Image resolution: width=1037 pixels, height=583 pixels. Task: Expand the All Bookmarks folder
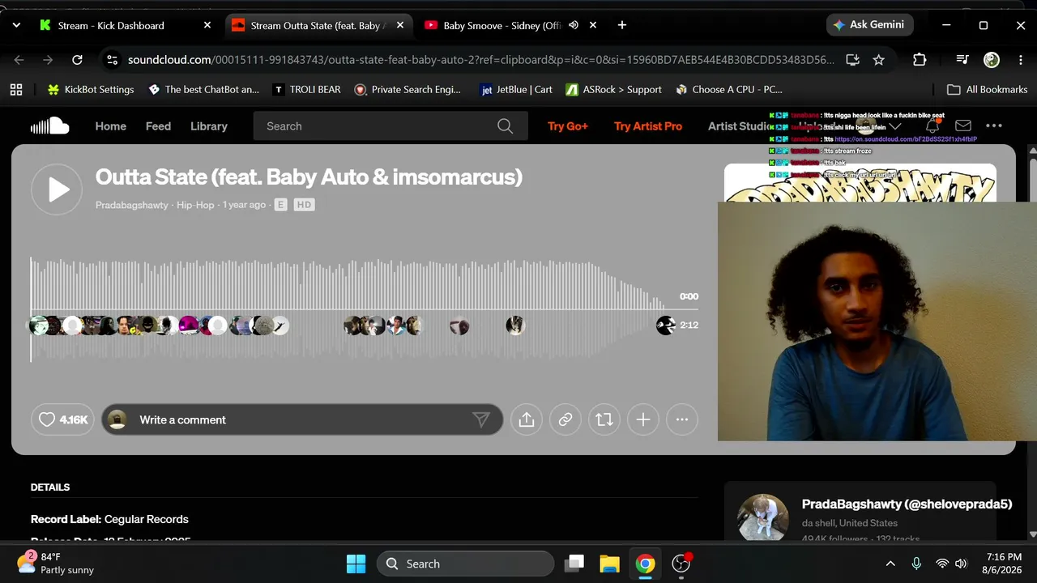click(987, 90)
